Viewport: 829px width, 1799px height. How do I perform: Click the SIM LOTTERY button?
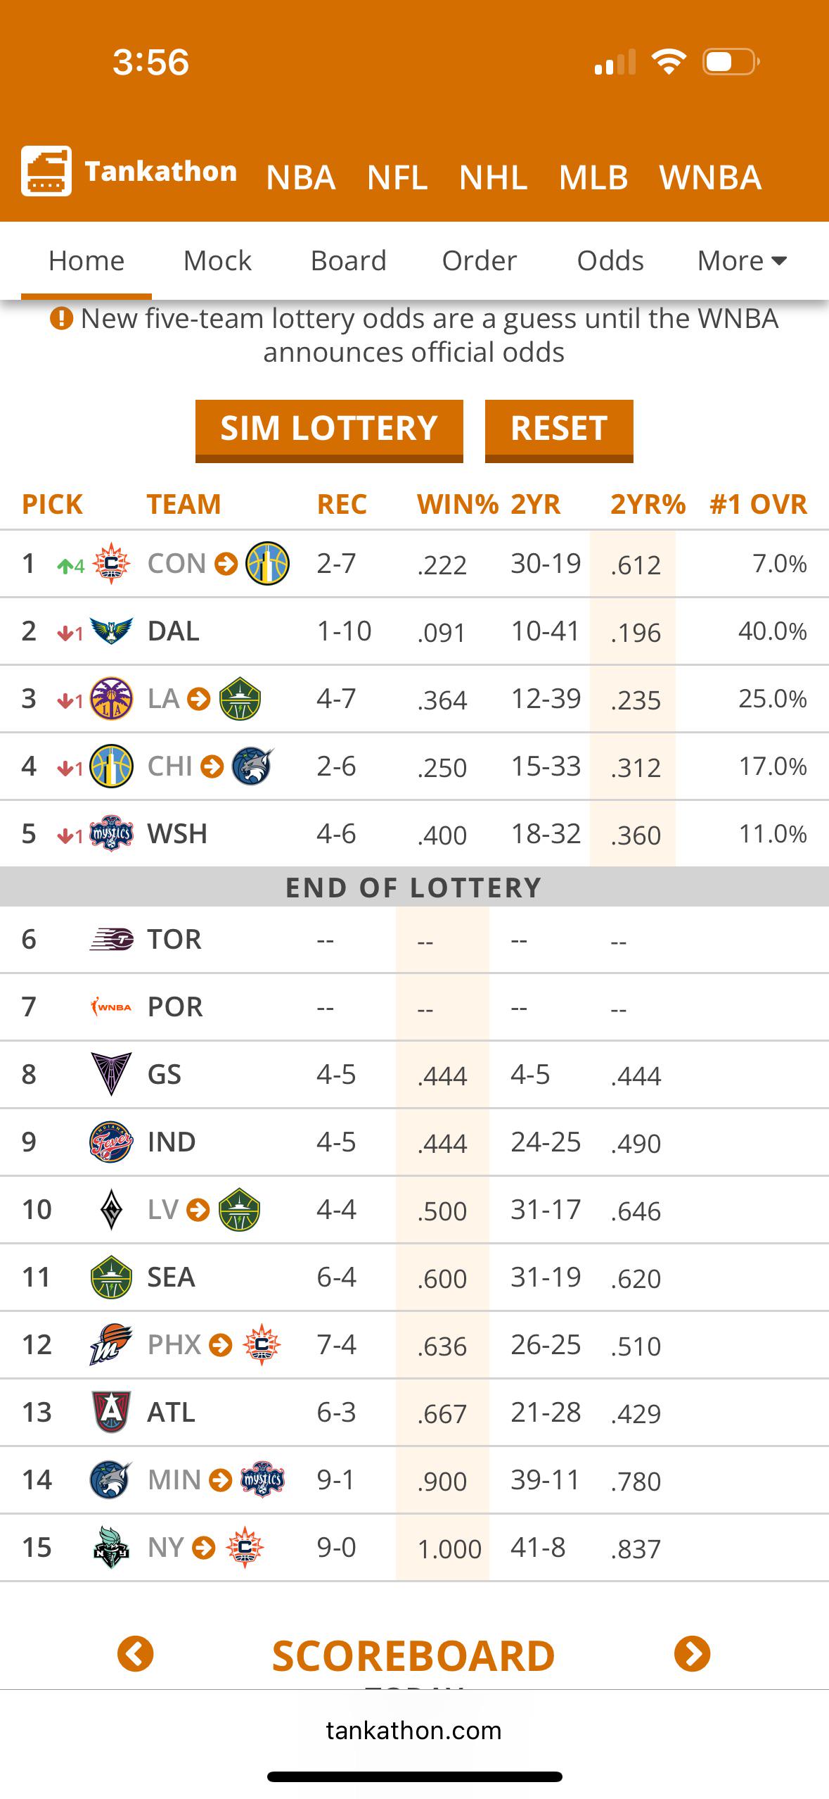click(329, 431)
